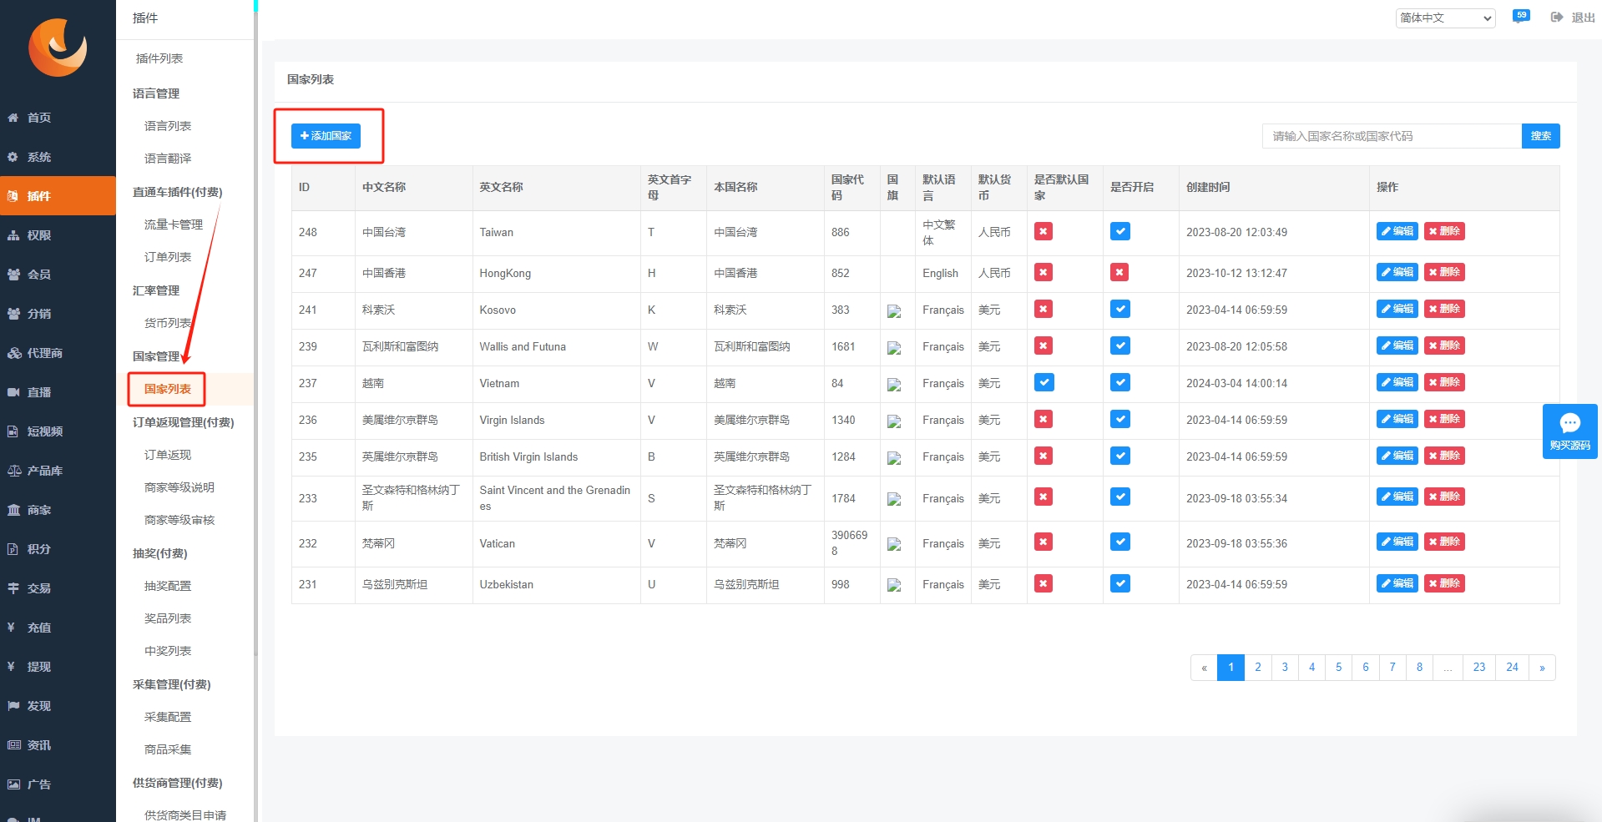The width and height of the screenshot is (1602, 822).
Task: Open the 资讯 news sidebar item
Action: pos(58,745)
